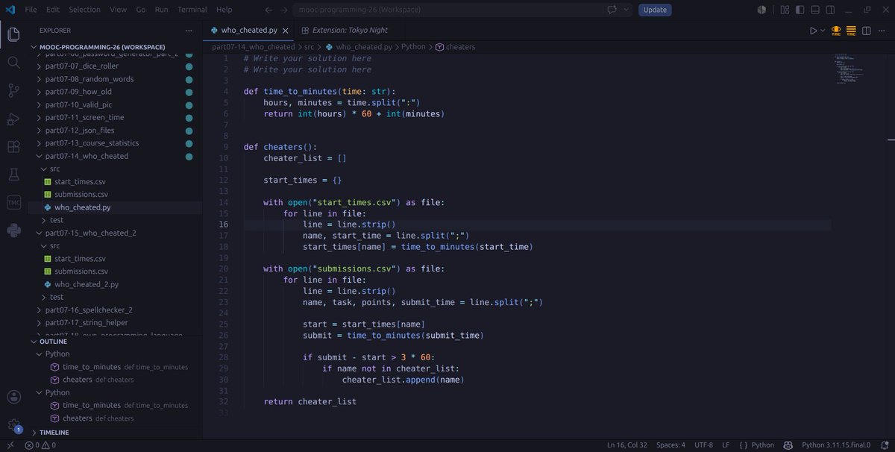
Task: Go forward with the navigation arrow
Action: (x=284, y=10)
